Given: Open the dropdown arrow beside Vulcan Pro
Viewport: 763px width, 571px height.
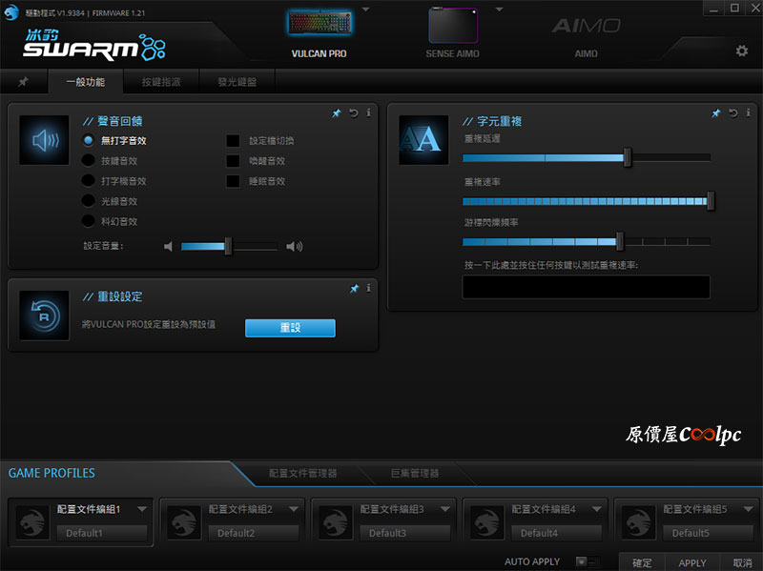Looking at the screenshot, I should pos(366,10).
